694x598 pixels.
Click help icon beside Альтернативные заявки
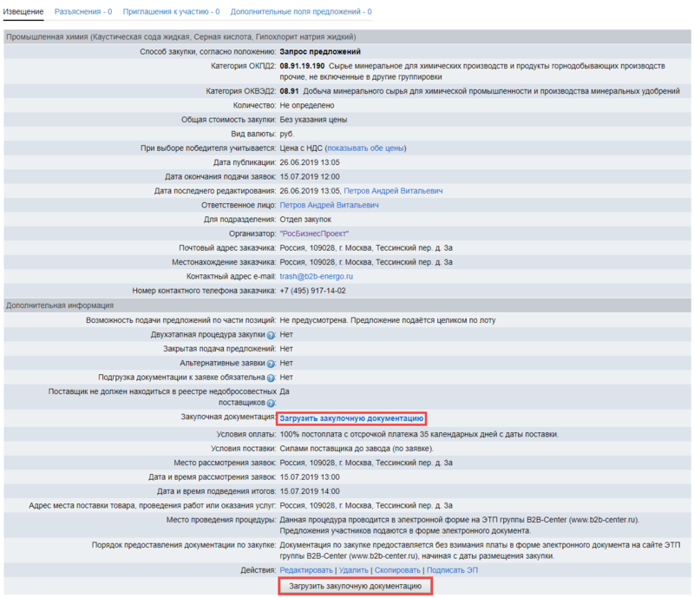pos(271,363)
